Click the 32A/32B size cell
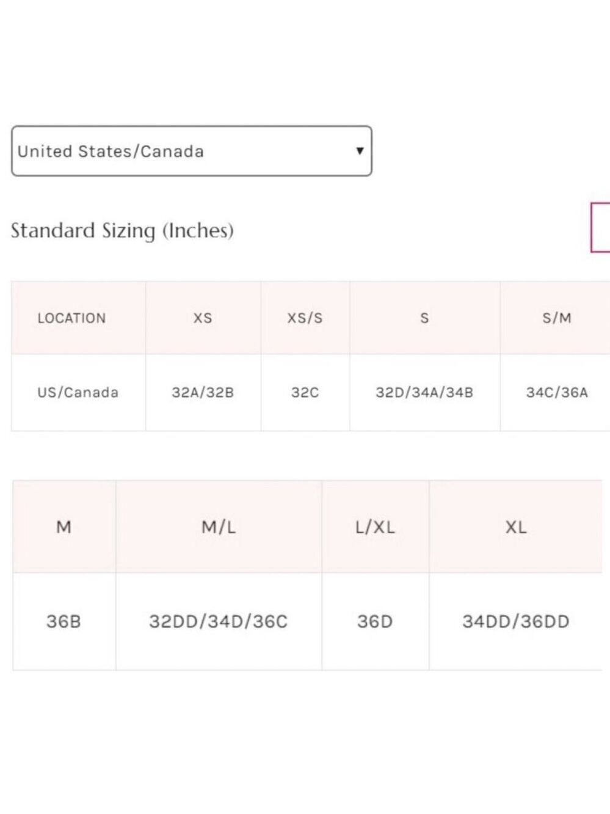The height and width of the screenshot is (814, 610). tap(203, 393)
